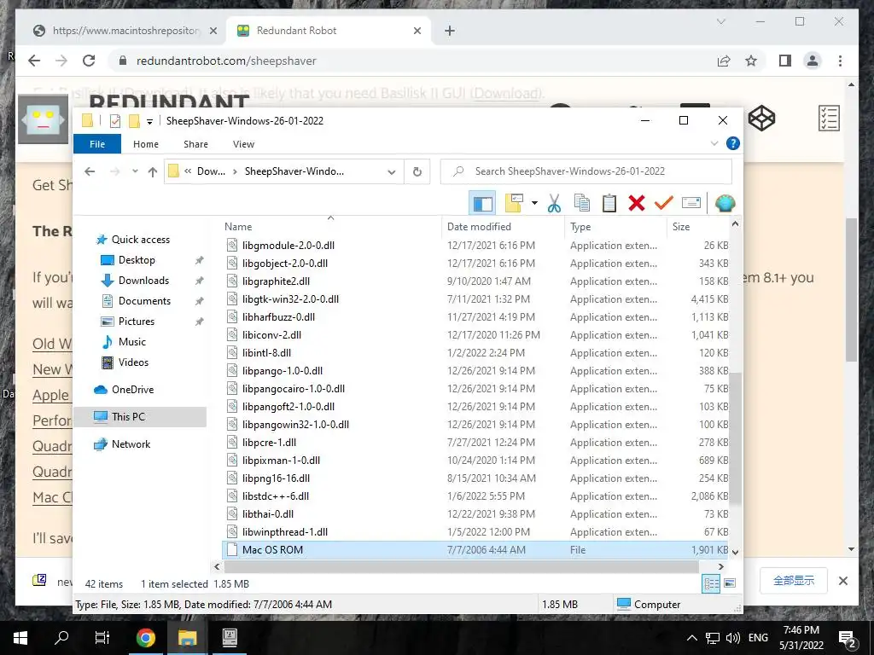Open Pictures in navigation pane
Screen dimensions: 874x655
[x=136, y=322]
